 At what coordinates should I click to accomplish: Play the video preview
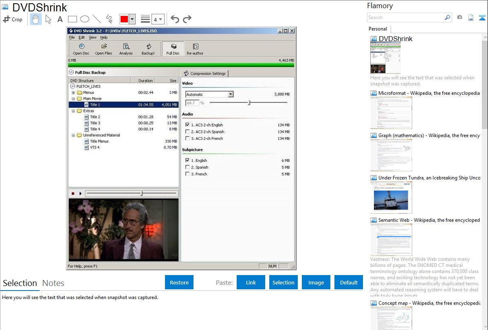pyautogui.click(x=80, y=193)
